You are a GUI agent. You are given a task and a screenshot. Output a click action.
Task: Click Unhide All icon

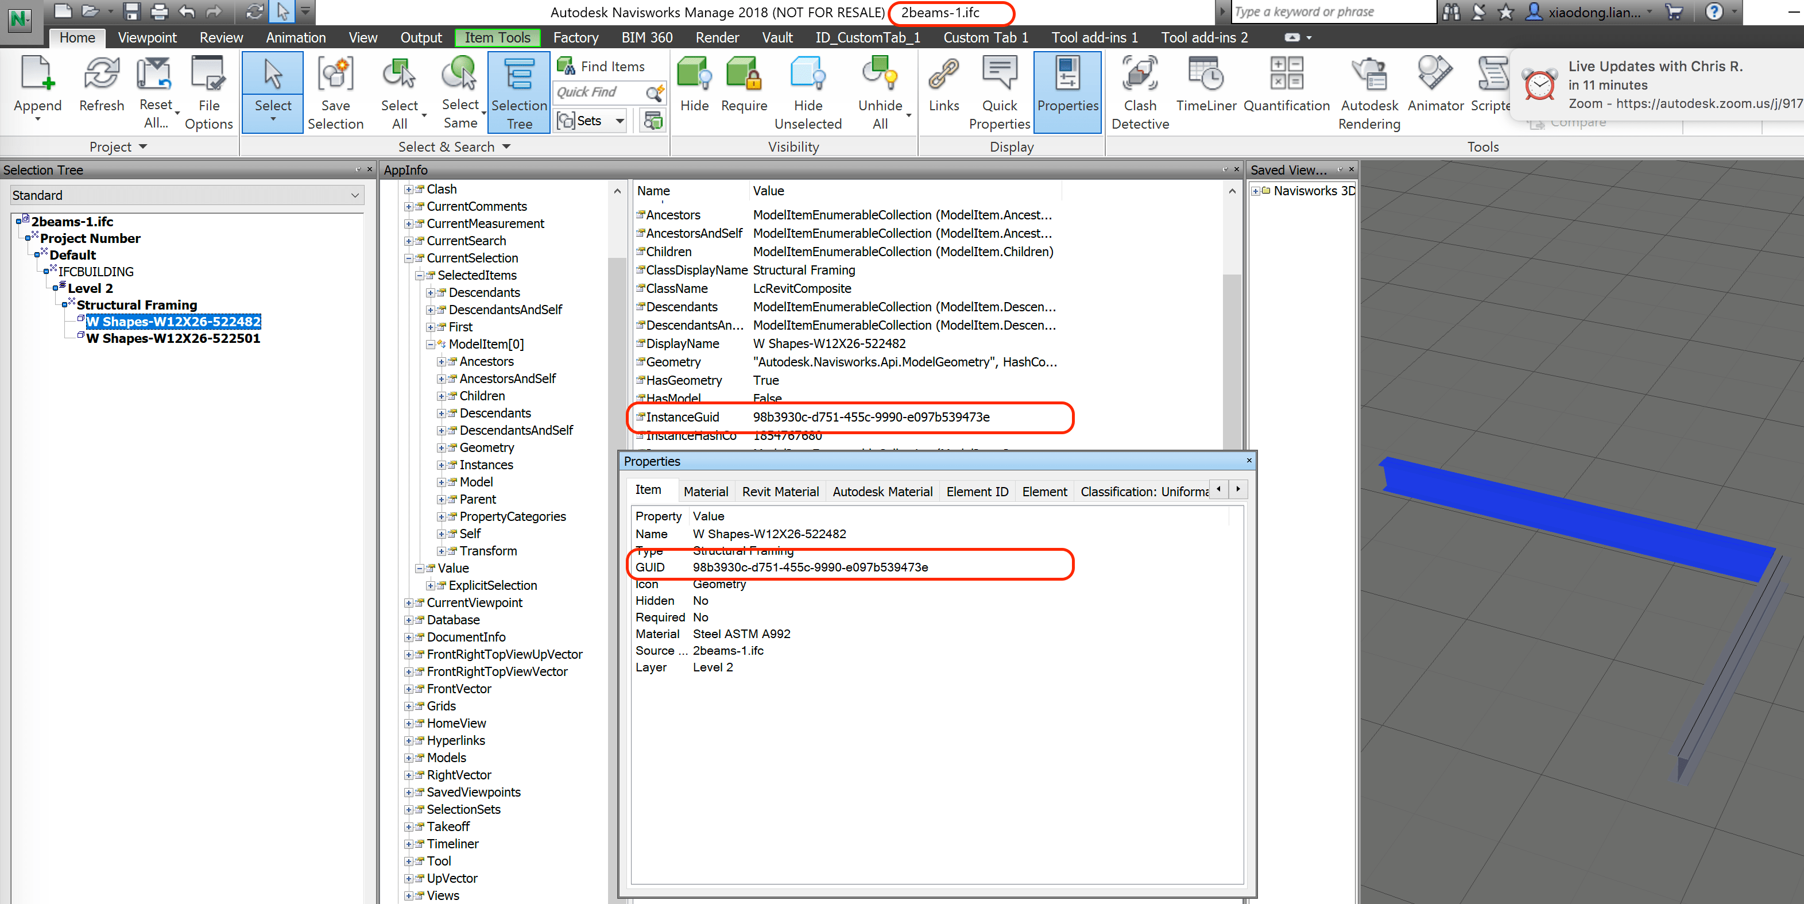coord(880,74)
